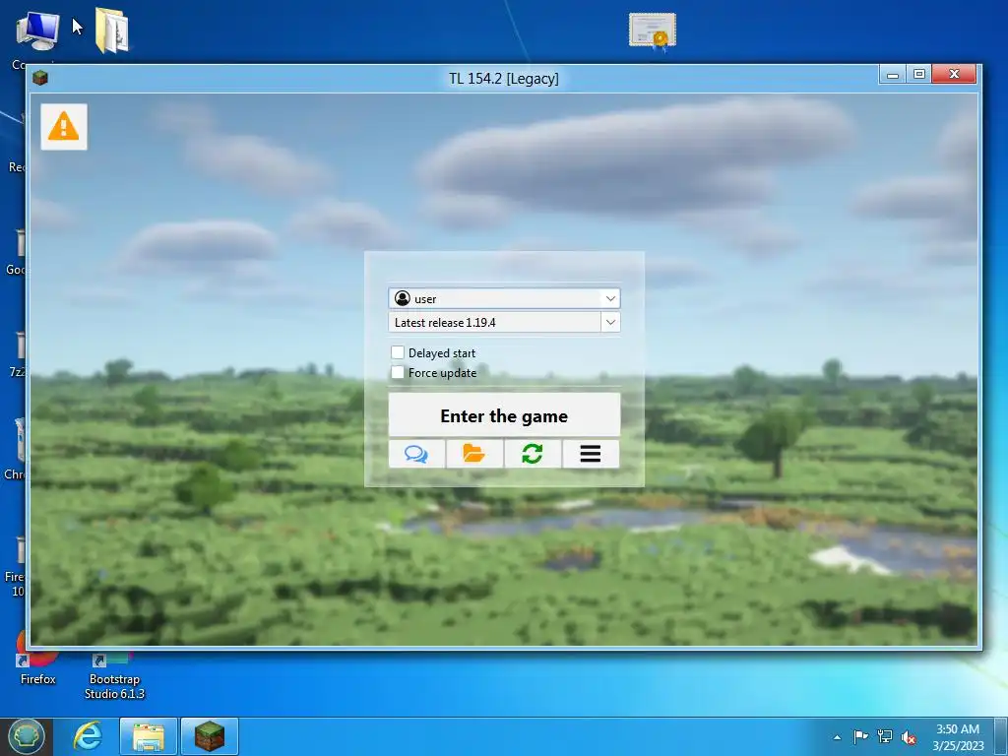Switch to the Minecraft launcher taskbar button

pos(210,736)
